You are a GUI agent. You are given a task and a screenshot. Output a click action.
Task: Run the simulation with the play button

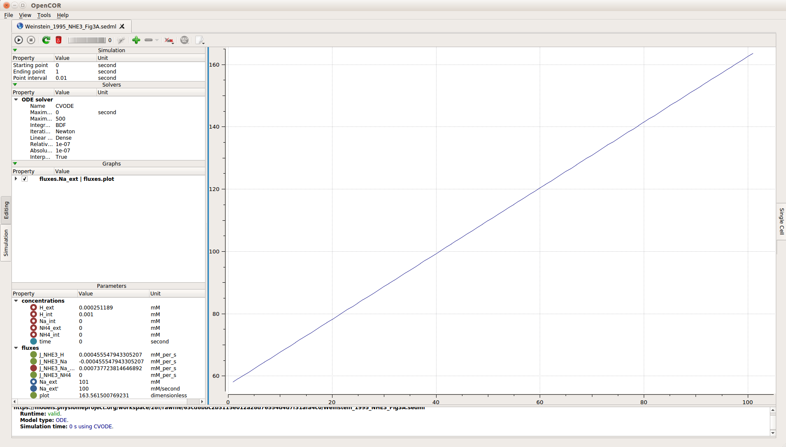point(19,40)
